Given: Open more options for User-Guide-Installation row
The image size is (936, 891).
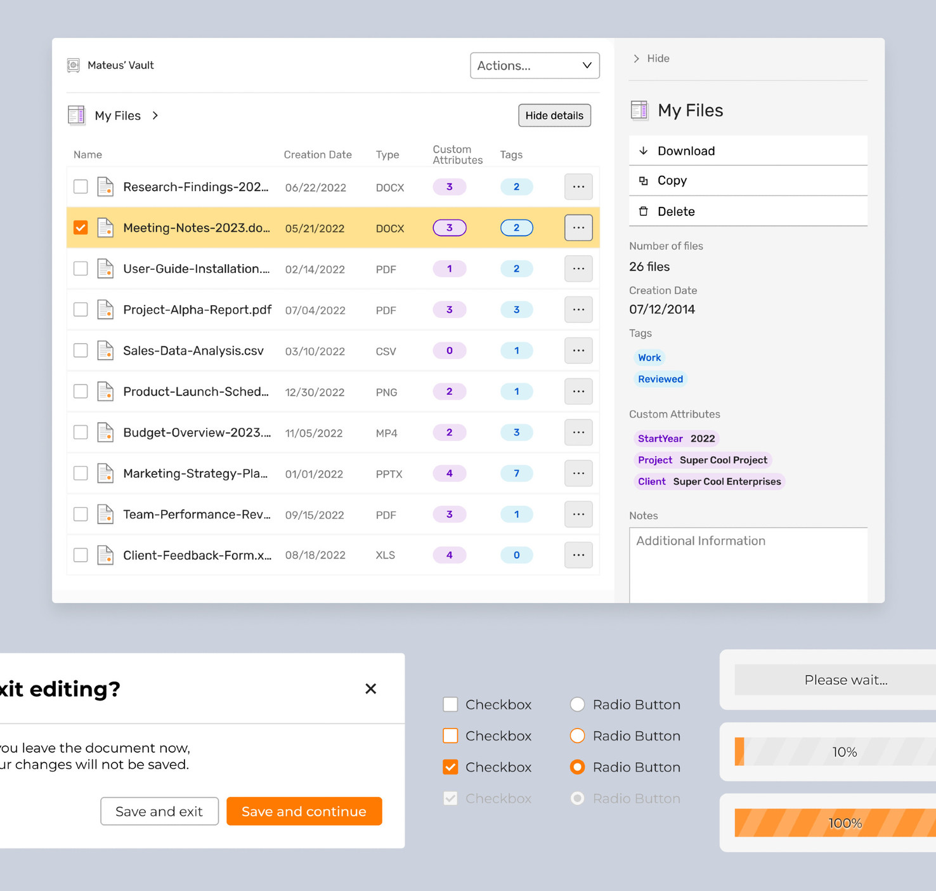Looking at the screenshot, I should (578, 268).
